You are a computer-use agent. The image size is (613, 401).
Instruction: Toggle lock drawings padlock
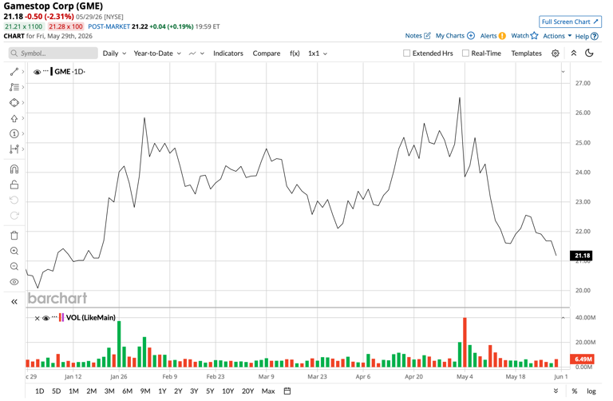[x=14, y=185]
